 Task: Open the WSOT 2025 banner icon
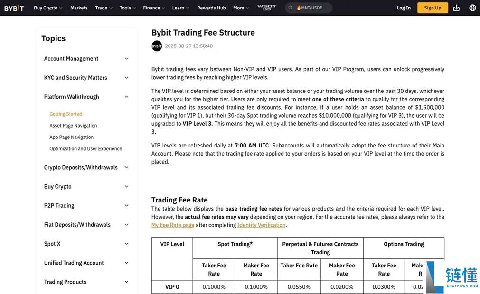(267, 8)
